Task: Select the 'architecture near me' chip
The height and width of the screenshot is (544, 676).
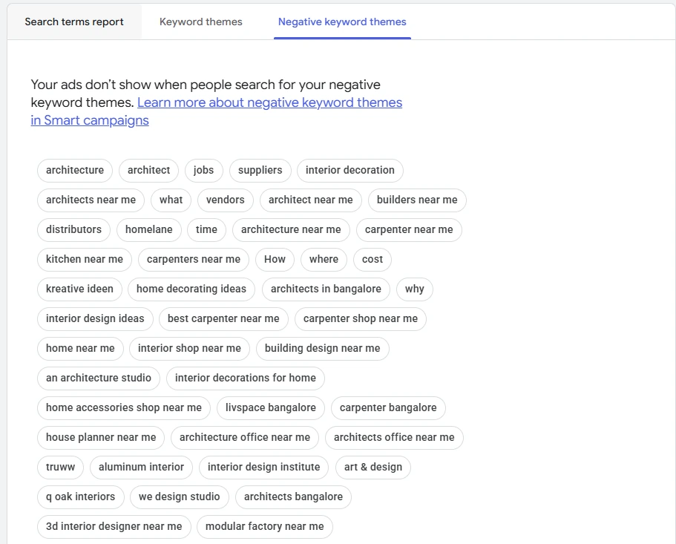Action: [x=291, y=230]
